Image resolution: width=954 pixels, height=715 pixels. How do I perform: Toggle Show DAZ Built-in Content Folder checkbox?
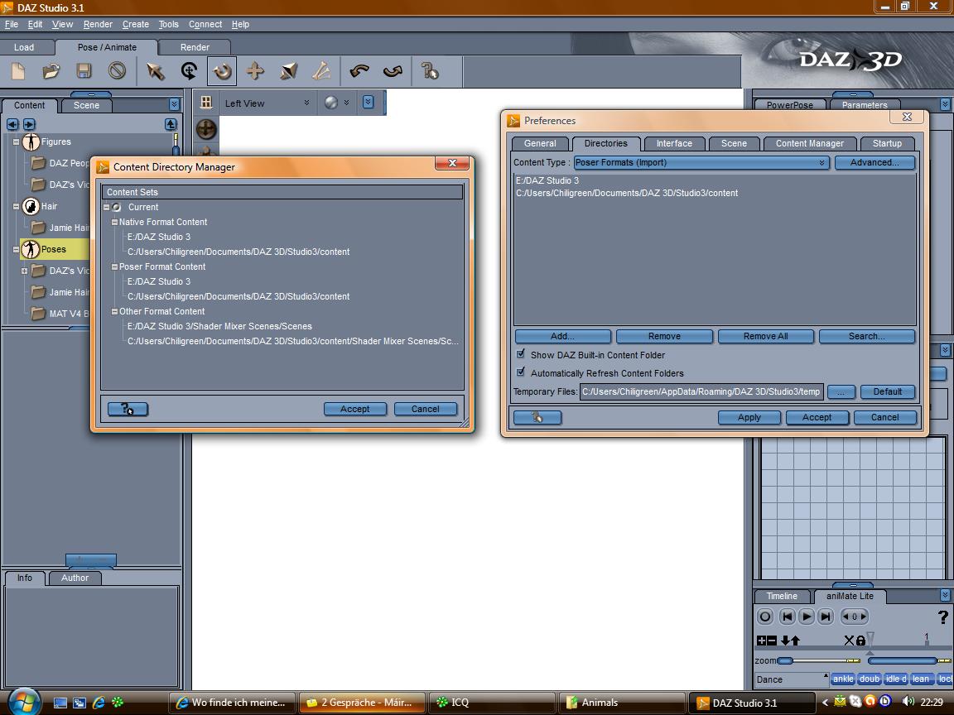pos(521,354)
